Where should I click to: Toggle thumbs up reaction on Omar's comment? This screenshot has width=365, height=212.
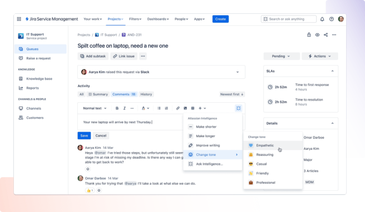pos(90,190)
